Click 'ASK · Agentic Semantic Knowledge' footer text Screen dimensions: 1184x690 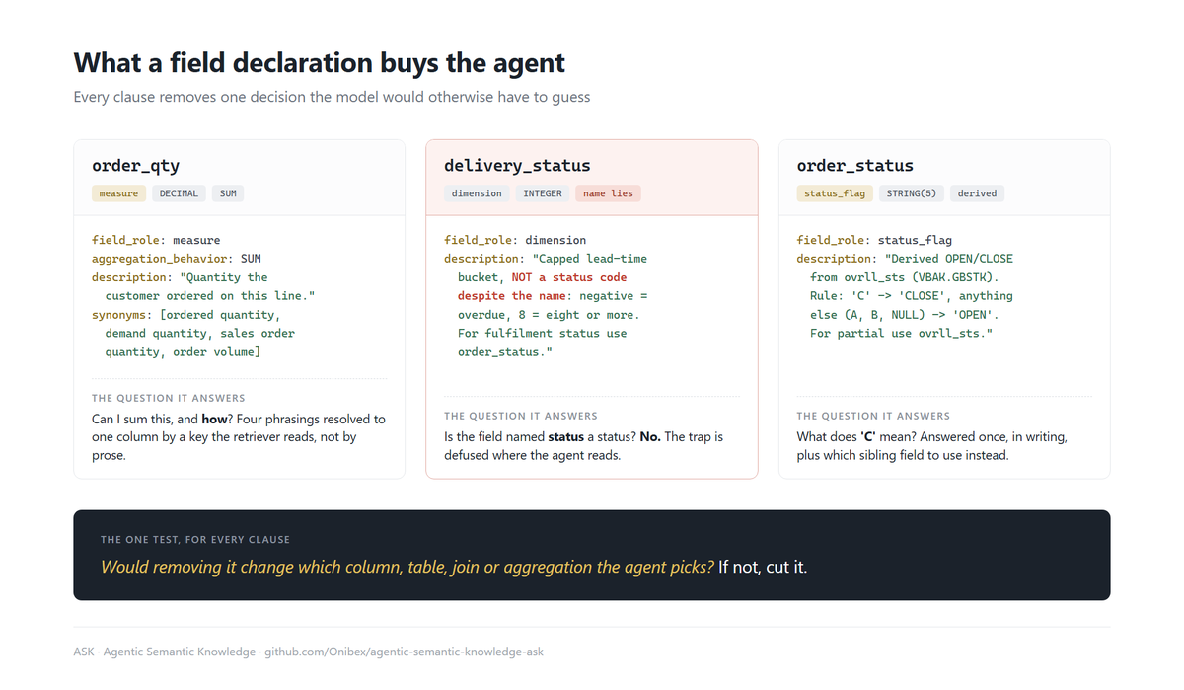164,652
